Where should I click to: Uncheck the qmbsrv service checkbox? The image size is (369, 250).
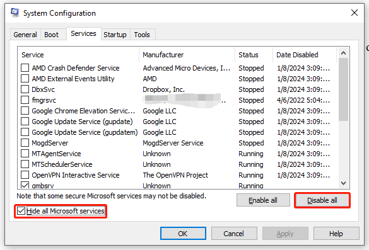pos(25,185)
